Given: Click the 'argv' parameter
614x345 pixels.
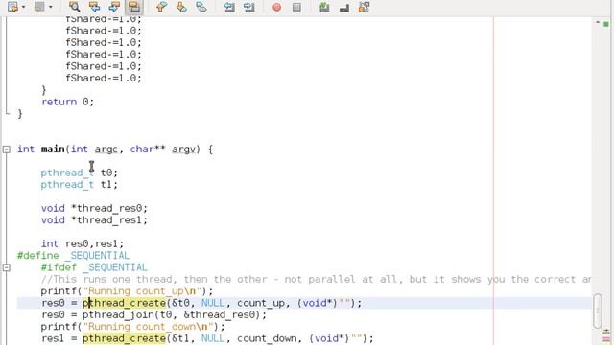Looking at the screenshot, I should tap(183, 149).
